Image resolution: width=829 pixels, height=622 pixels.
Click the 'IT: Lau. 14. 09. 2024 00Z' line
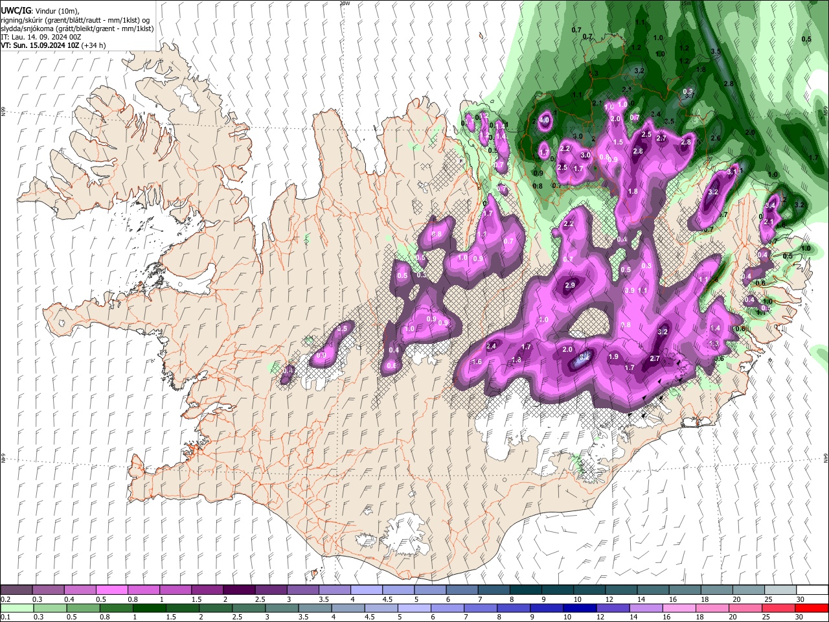pos(41,37)
